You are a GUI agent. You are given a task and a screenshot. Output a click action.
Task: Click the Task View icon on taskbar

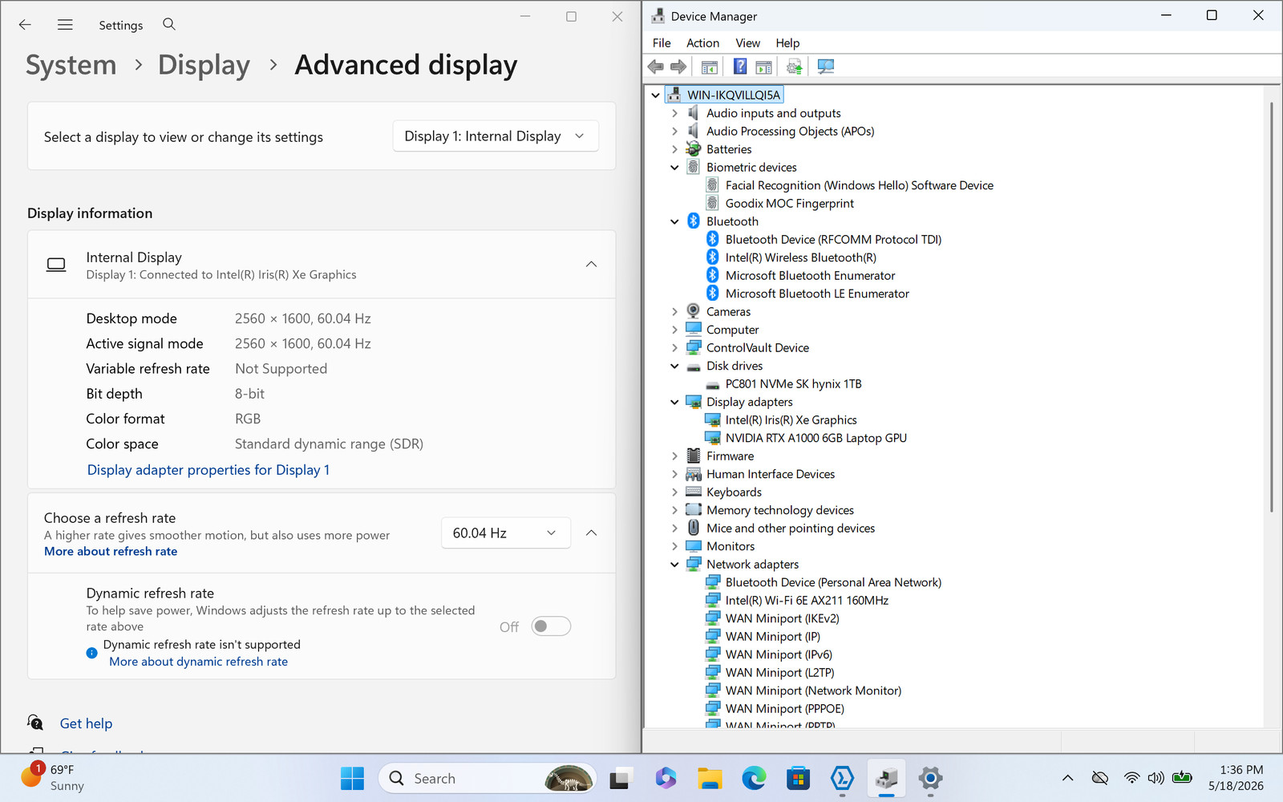point(621,778)
